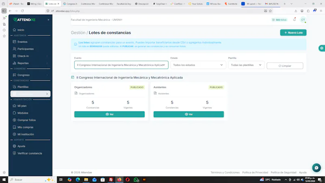Viewport: 325px width, 183px height.
Task: Open the CT user avatar menu
Action: [x=303, y=20]
